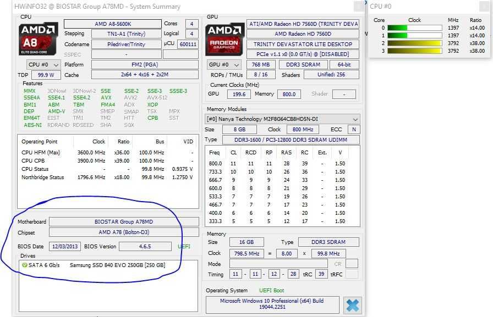The width and height of the screenshot is (493, 317).
Task: Click the AES-NI feature label
Action: (32, 125)
